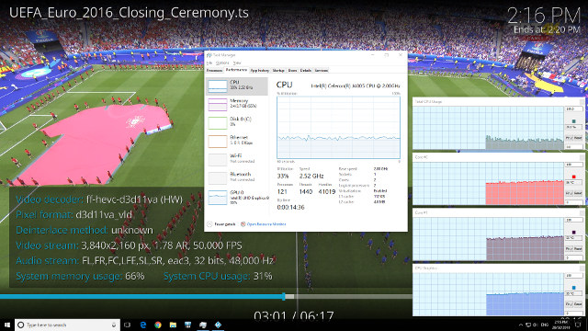Screen dimensions: 588x331
Task: Select GPU 0 in the performance sidebar
Action: [237, 197]
